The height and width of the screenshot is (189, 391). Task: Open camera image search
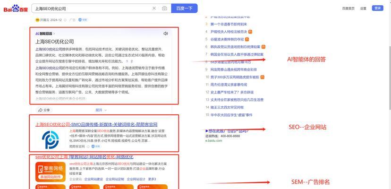pos(164,8)
